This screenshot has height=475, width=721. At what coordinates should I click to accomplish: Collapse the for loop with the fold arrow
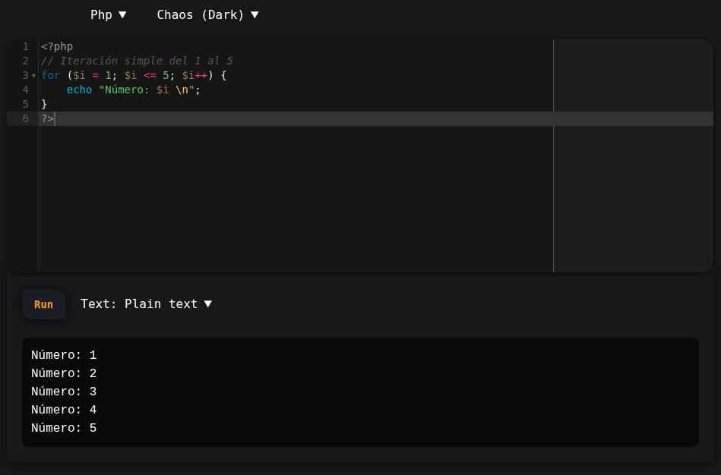tap(34, 75)
